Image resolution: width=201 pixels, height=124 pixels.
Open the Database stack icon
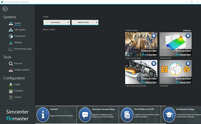click(x=11, y=91)
